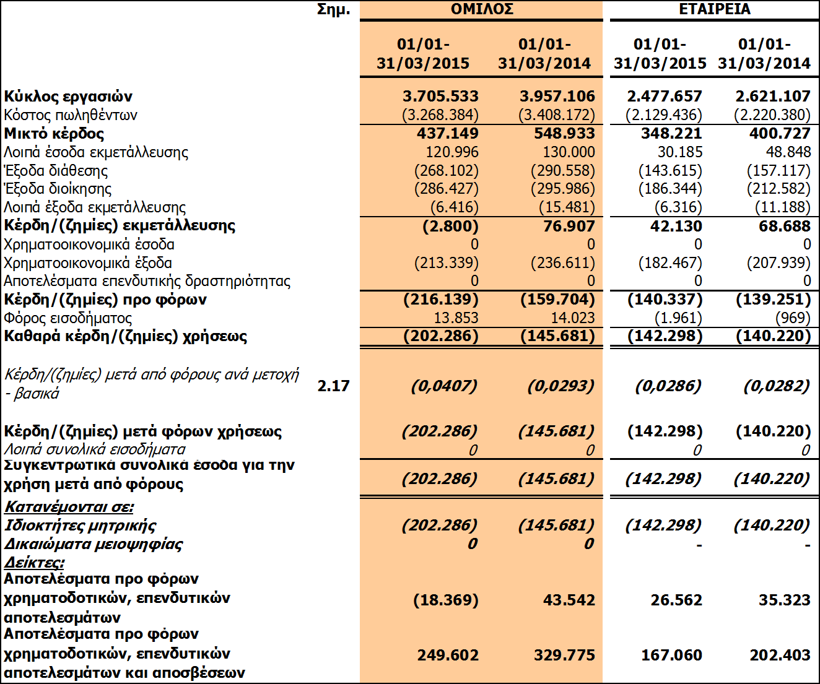The image size is (820, 684).
Task: Select the other income value 130.000
Action: coord(569,152)
